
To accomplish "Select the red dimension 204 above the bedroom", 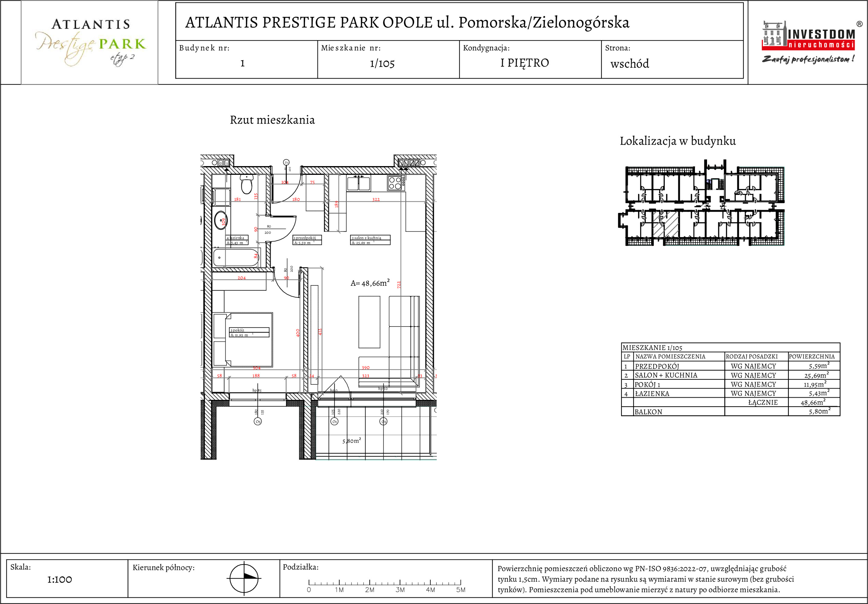I will coord(242,278).
